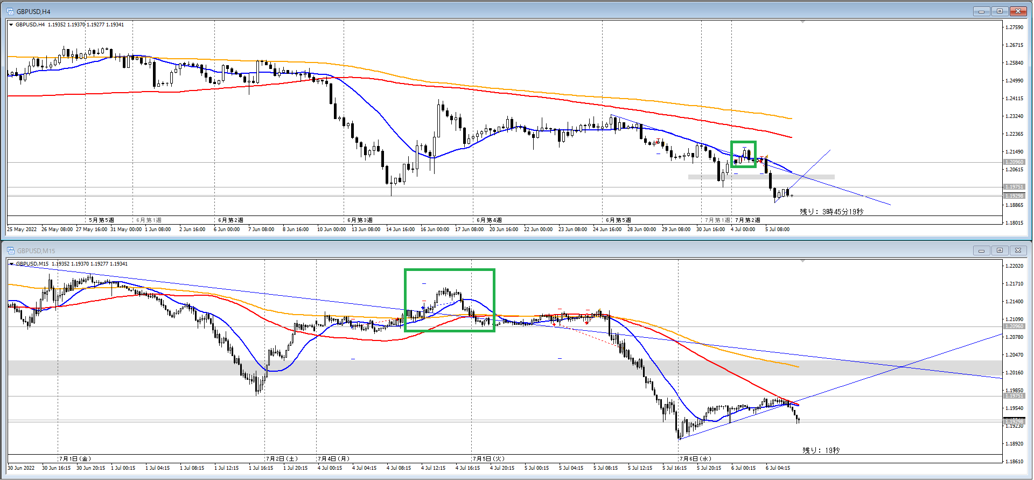Click the GBPUSD,M15 window title text
Image resolution: width=1034 pixels, height=480 pixels.
(x=36, y=251)
